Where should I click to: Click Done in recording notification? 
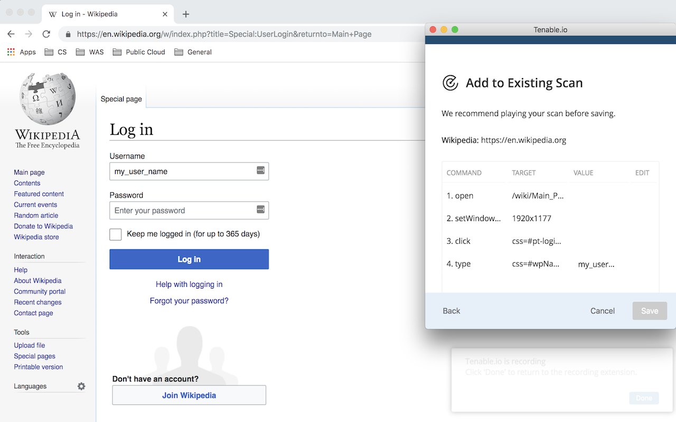[644, 398]
